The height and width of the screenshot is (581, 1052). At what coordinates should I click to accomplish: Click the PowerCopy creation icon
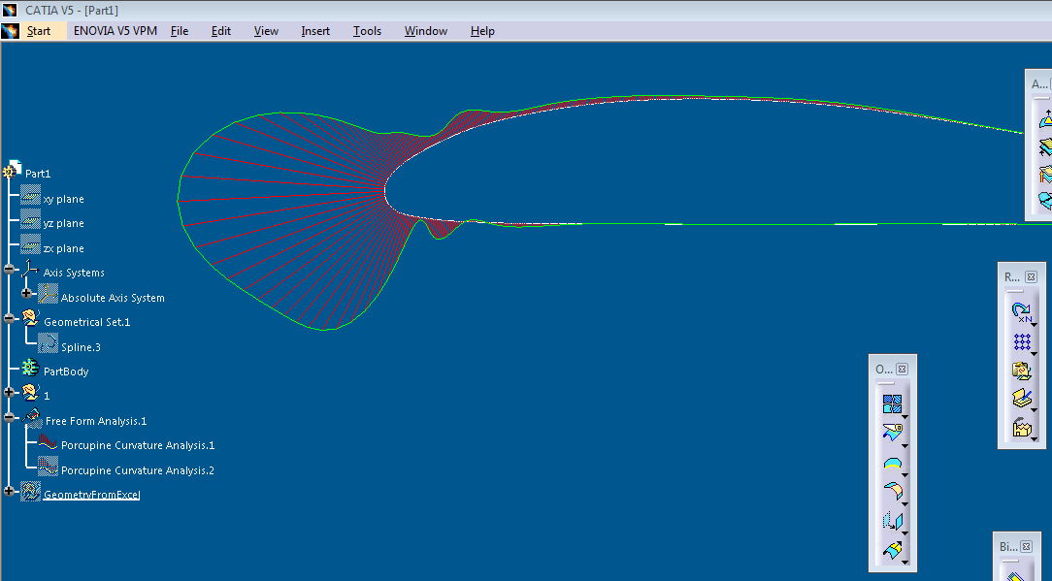pyautogui.click(x=1021, y=370)
